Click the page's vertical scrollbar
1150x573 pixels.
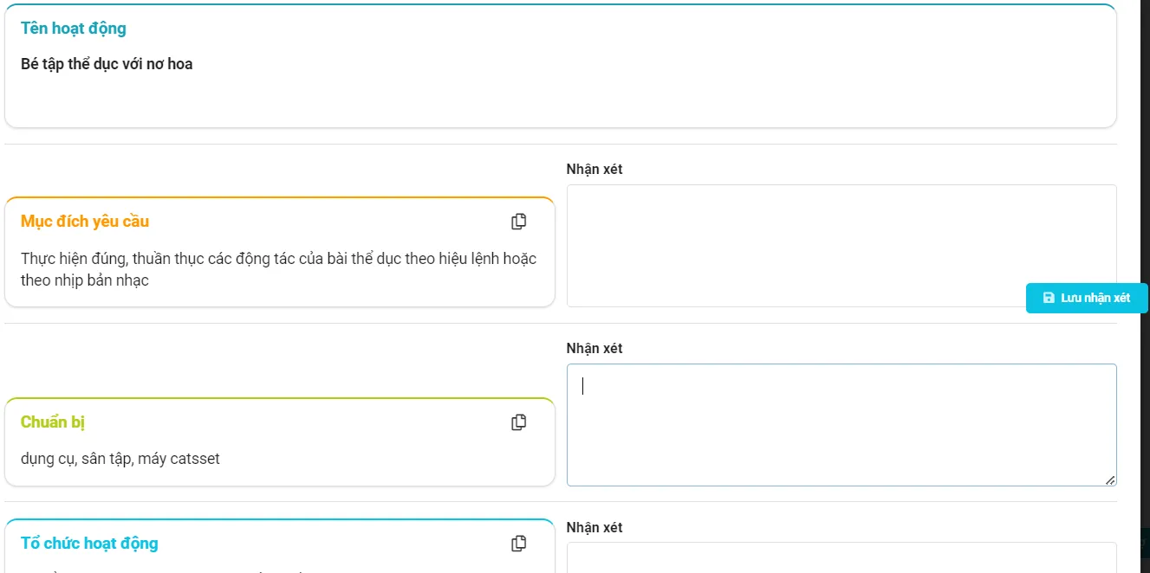tap(1144, 260)
